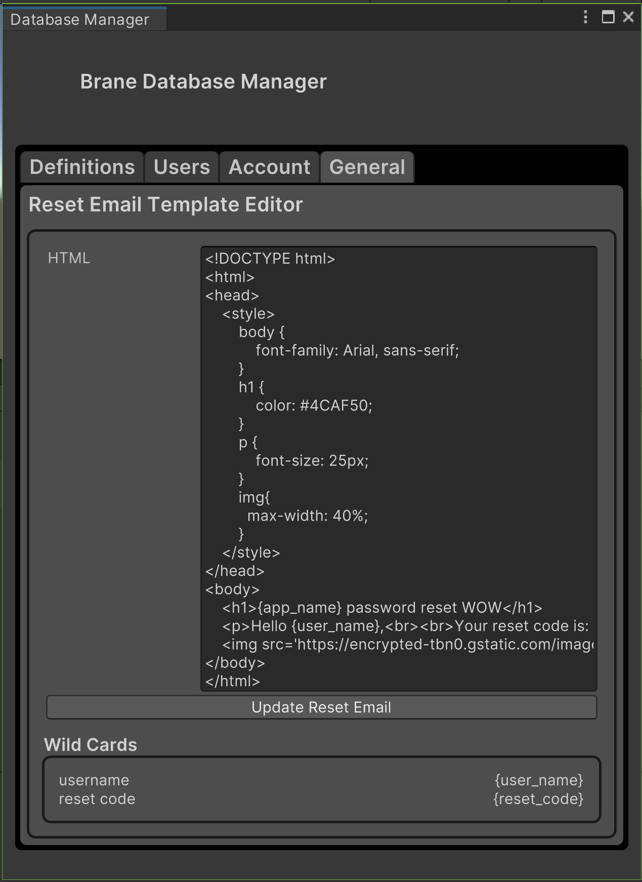Click the img src gstatic URL line

tap(407, 644)
